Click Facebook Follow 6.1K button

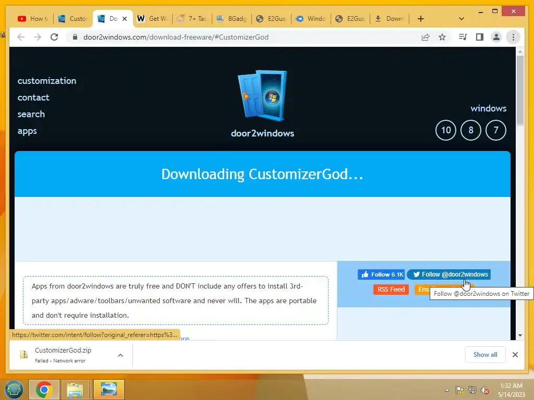coord(381,274)
